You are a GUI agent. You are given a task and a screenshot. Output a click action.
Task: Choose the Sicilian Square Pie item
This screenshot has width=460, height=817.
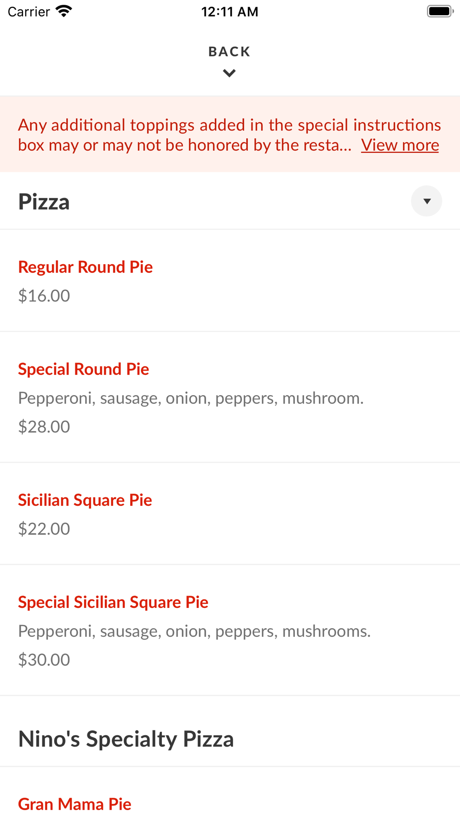click(x=85, y=500)
